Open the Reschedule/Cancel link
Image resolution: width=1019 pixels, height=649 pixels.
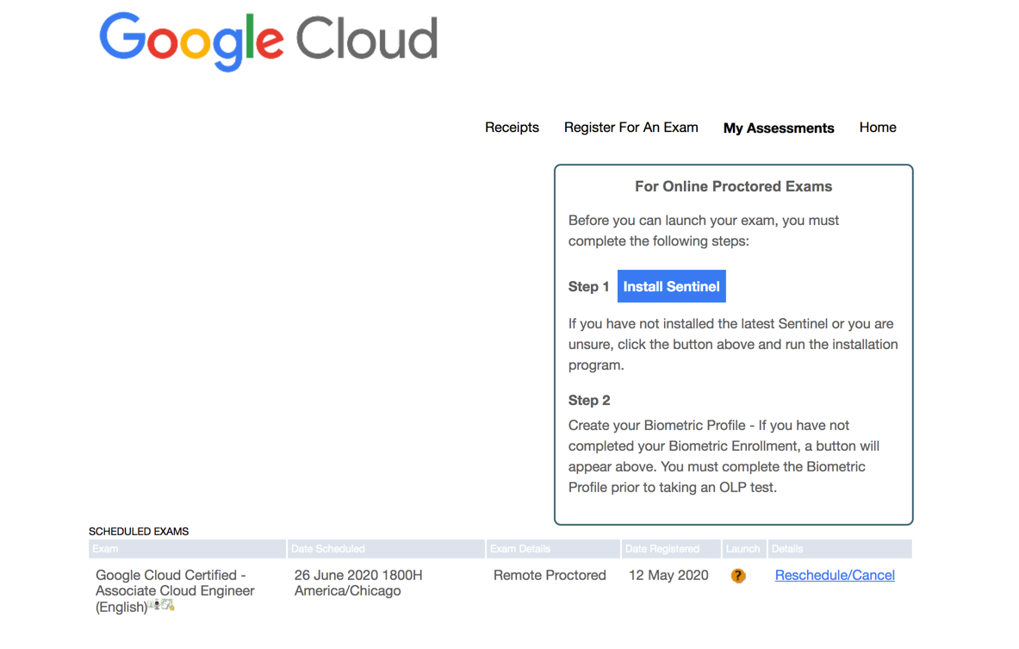coord(835,575)
